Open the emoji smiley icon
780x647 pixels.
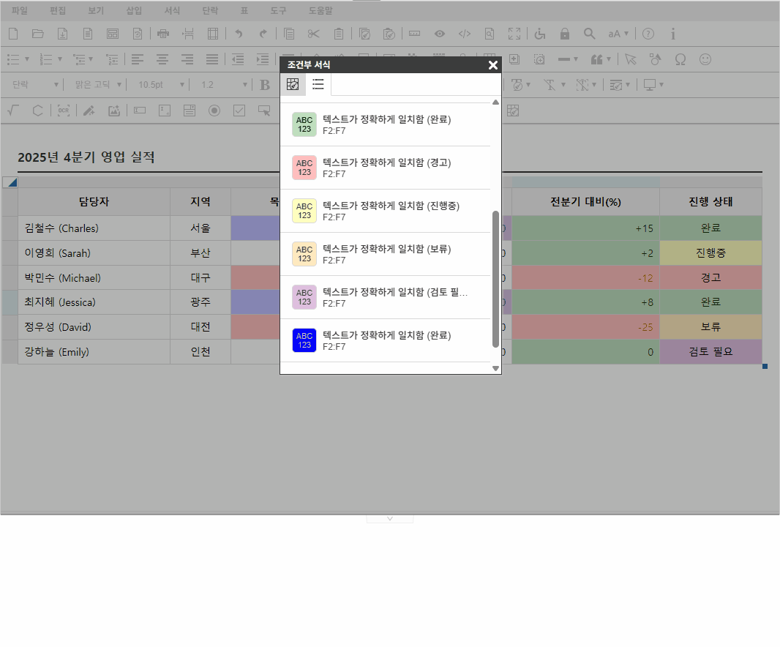tap(705, 59)
